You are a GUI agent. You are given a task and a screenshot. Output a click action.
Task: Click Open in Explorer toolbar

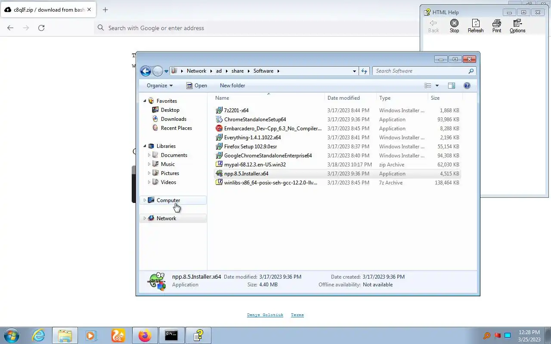(x=197, y=86)
